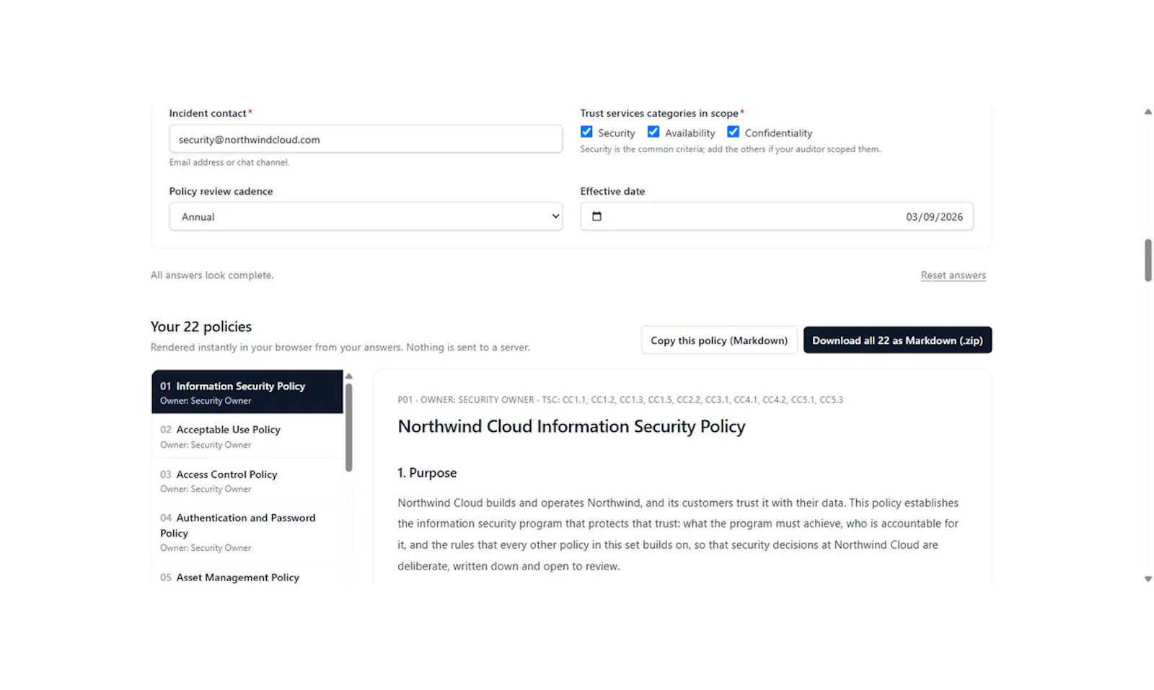
Task: Select 03 Access Control Policy
Action: coord(247,481)
